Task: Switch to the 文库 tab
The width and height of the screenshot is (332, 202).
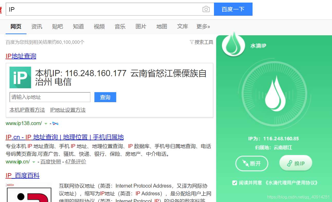Action: (183, 26)
